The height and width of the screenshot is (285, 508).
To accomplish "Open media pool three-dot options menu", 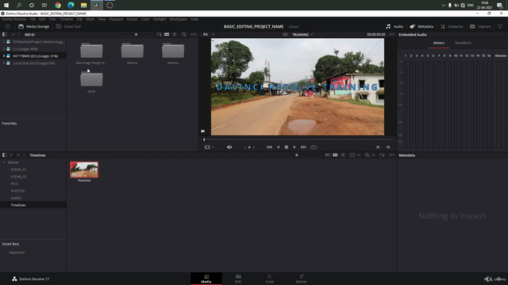I will pos(391,155).
